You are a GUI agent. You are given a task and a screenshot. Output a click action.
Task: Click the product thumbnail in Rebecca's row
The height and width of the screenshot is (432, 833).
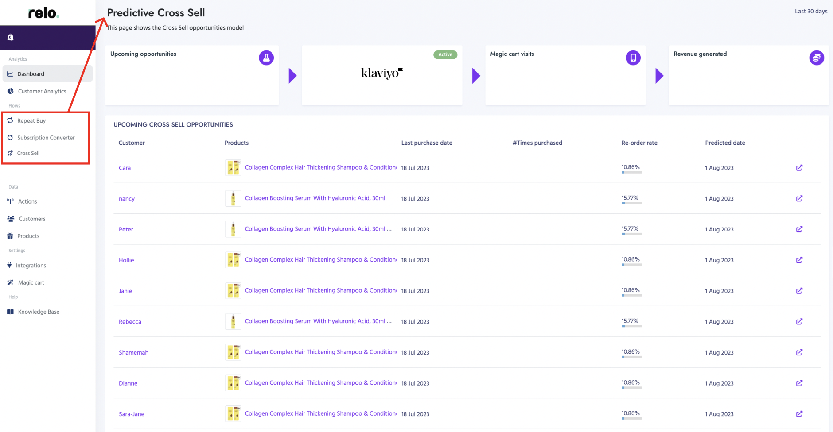point(233,322)
